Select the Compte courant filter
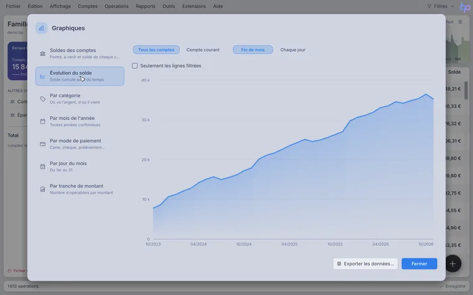The height and width of the screenshot is (295, 473). coord(203,50)
